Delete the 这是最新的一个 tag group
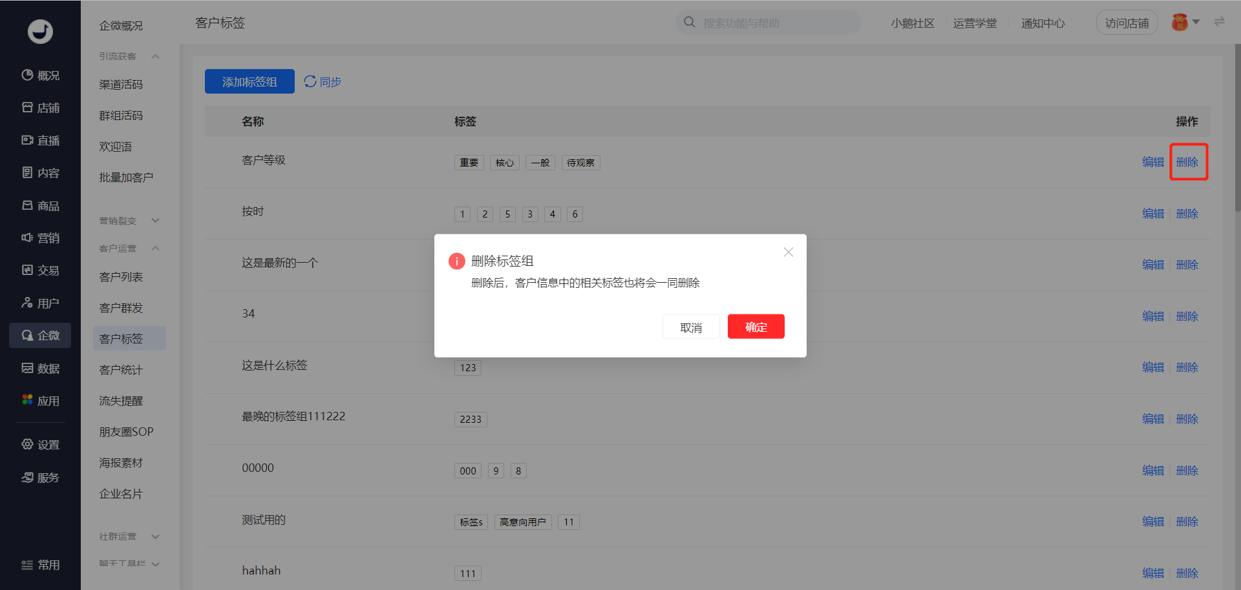Screen dimensions: 1241x590 click(x=1187, y=265)
